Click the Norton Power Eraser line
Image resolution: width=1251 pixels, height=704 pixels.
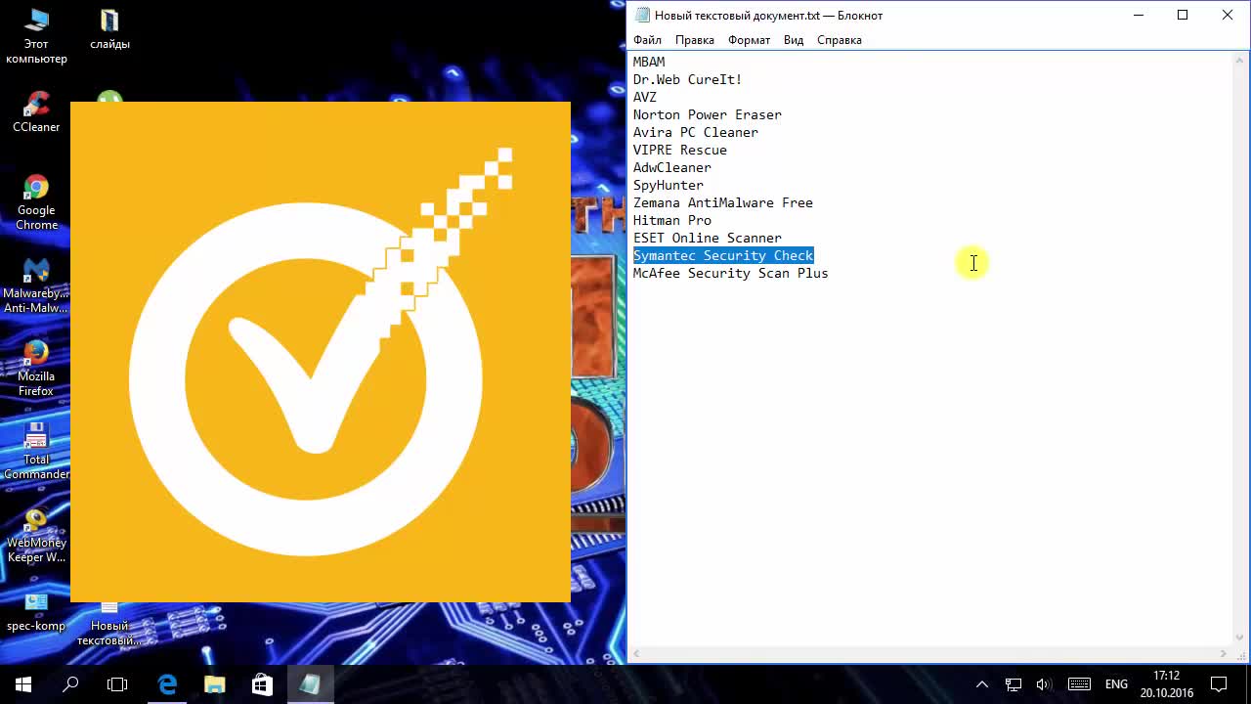point(708,114)
